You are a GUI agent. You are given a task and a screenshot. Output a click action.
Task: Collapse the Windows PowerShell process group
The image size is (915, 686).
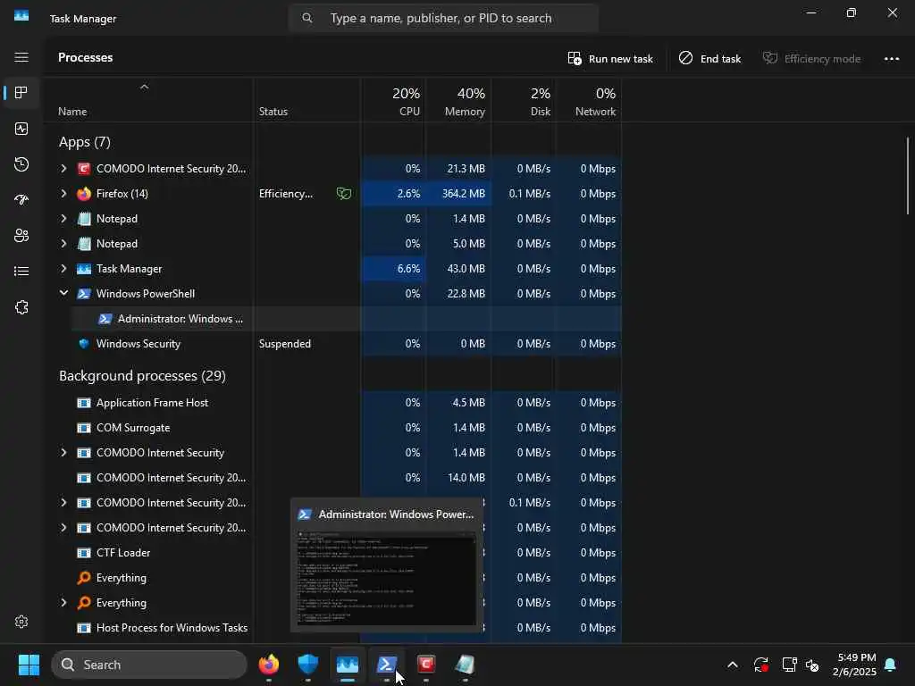(63, 293)
